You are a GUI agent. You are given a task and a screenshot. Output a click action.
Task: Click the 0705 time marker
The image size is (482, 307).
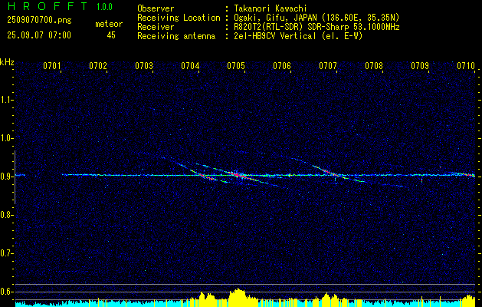click(x=236, y=66)
